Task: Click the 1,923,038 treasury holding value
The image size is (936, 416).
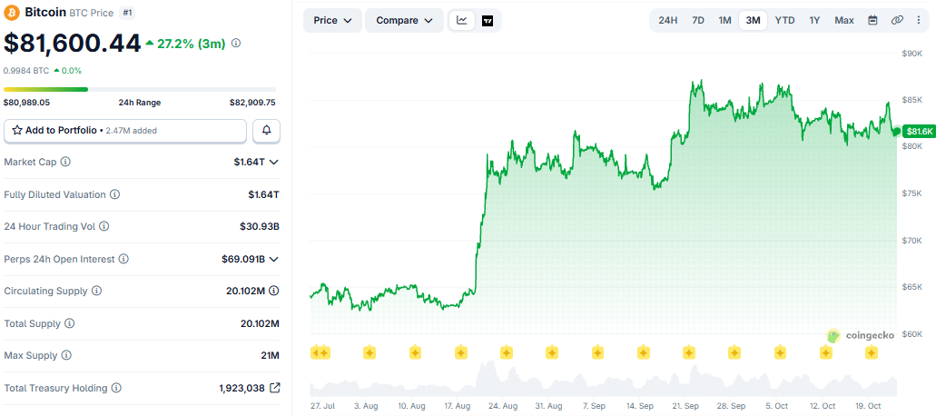Action: coord(241,388)
